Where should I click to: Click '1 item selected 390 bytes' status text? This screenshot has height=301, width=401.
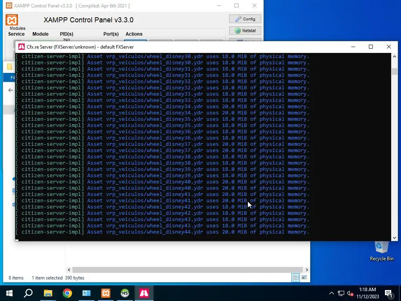tap(58, 278)
